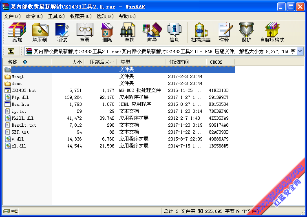Click the WinRAR title bar icon
Screen dimensions: 307x217
click(5, 7)
